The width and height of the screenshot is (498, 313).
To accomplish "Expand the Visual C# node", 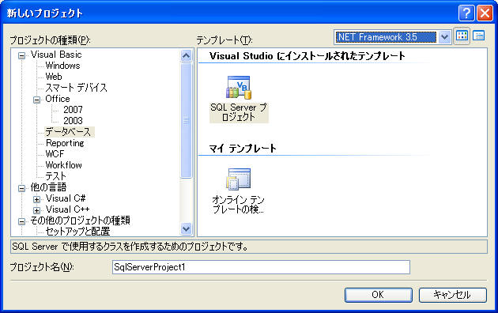I will click(x=37, y=200).
